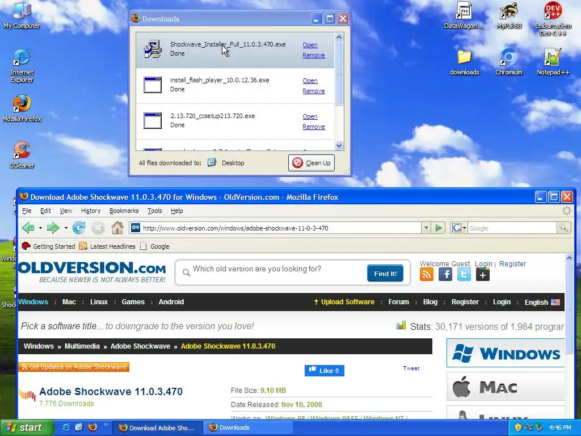The height and width of the screenshot is (436, 581).
Task: Click the Firefox Stop button
Action: [98, 228]
